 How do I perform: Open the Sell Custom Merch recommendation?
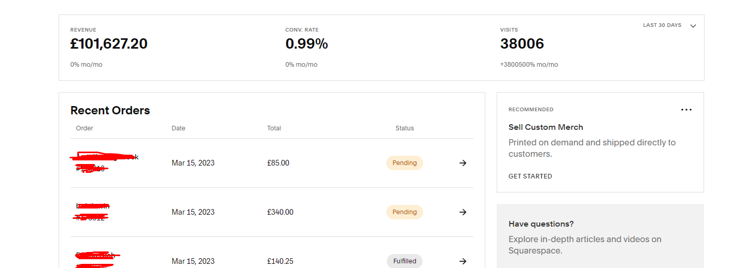545,127
